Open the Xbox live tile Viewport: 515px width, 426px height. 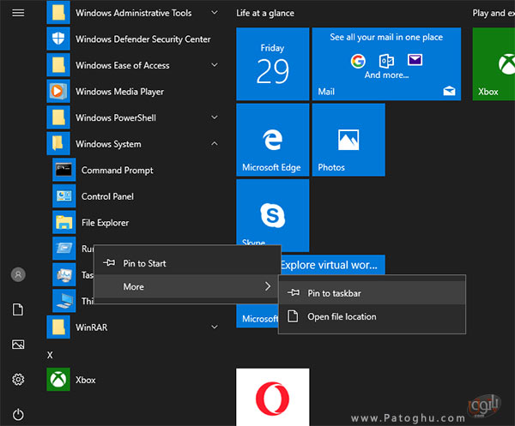tap(494, 64)
